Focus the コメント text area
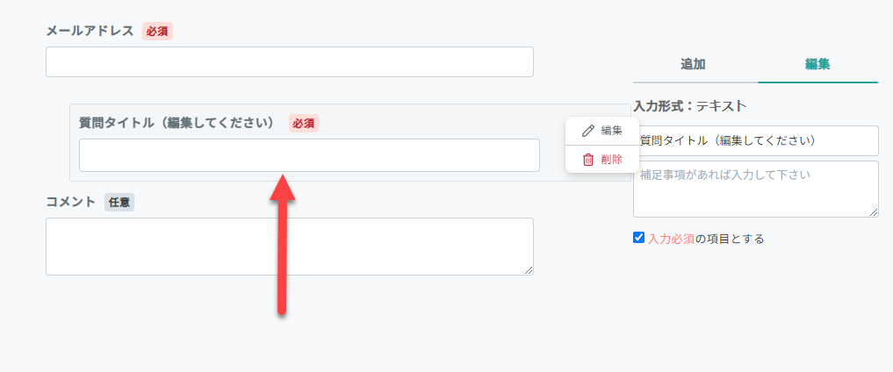 289,247
